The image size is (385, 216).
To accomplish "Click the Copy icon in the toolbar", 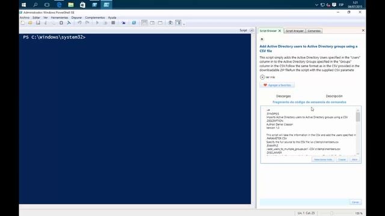I will point(54,23).
